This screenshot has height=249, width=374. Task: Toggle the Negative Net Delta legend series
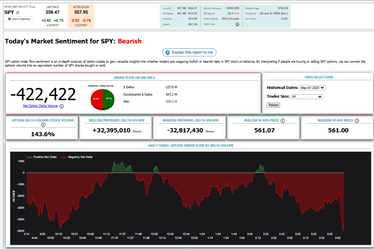click(77, 157)
